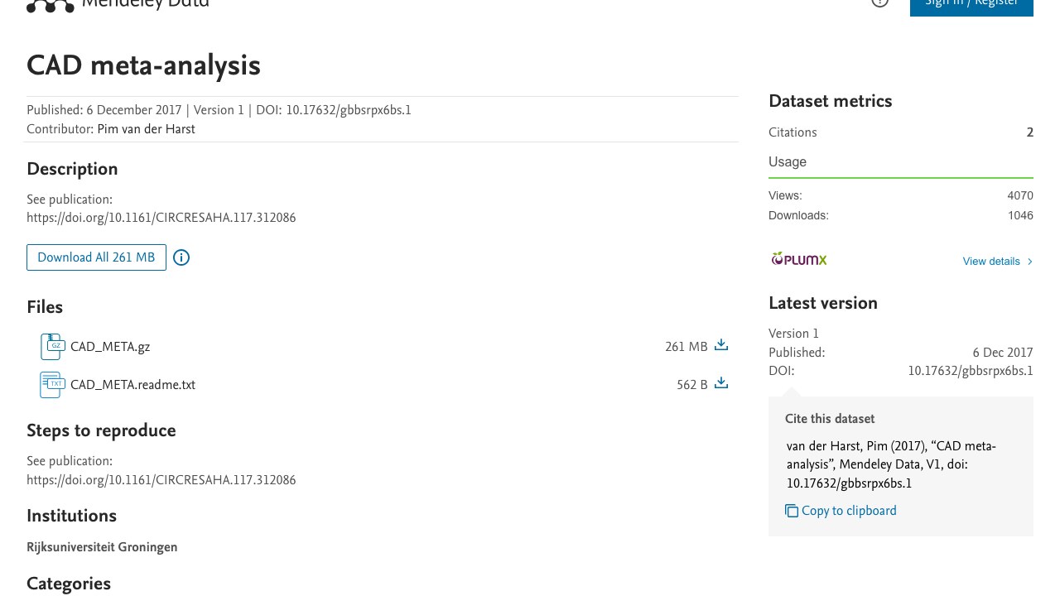Select the Downloads count 1046

point(1020,215)
